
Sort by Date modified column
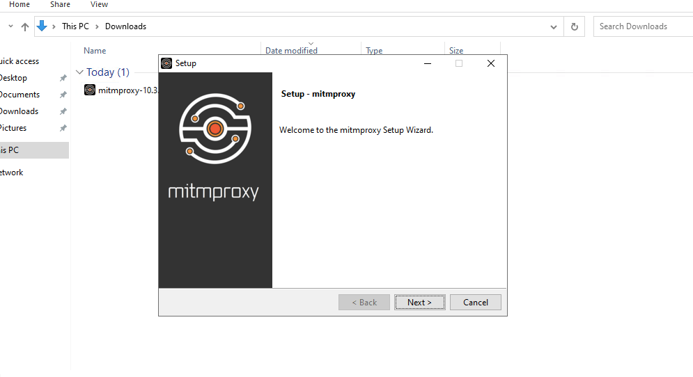coord(291,51)
